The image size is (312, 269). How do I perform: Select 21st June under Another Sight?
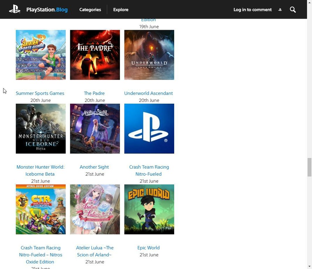(95, 174)
